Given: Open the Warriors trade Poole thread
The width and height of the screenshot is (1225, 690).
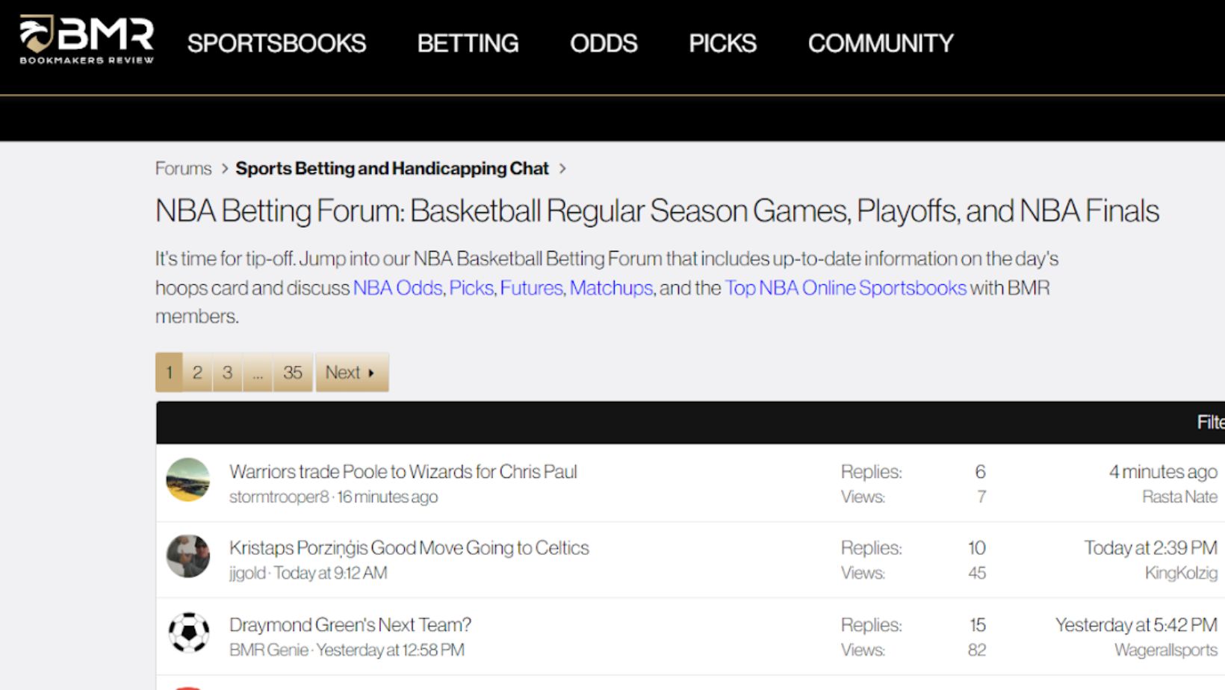Looking at the screenshot, I should pyautogui.click(x=403, y=472).
